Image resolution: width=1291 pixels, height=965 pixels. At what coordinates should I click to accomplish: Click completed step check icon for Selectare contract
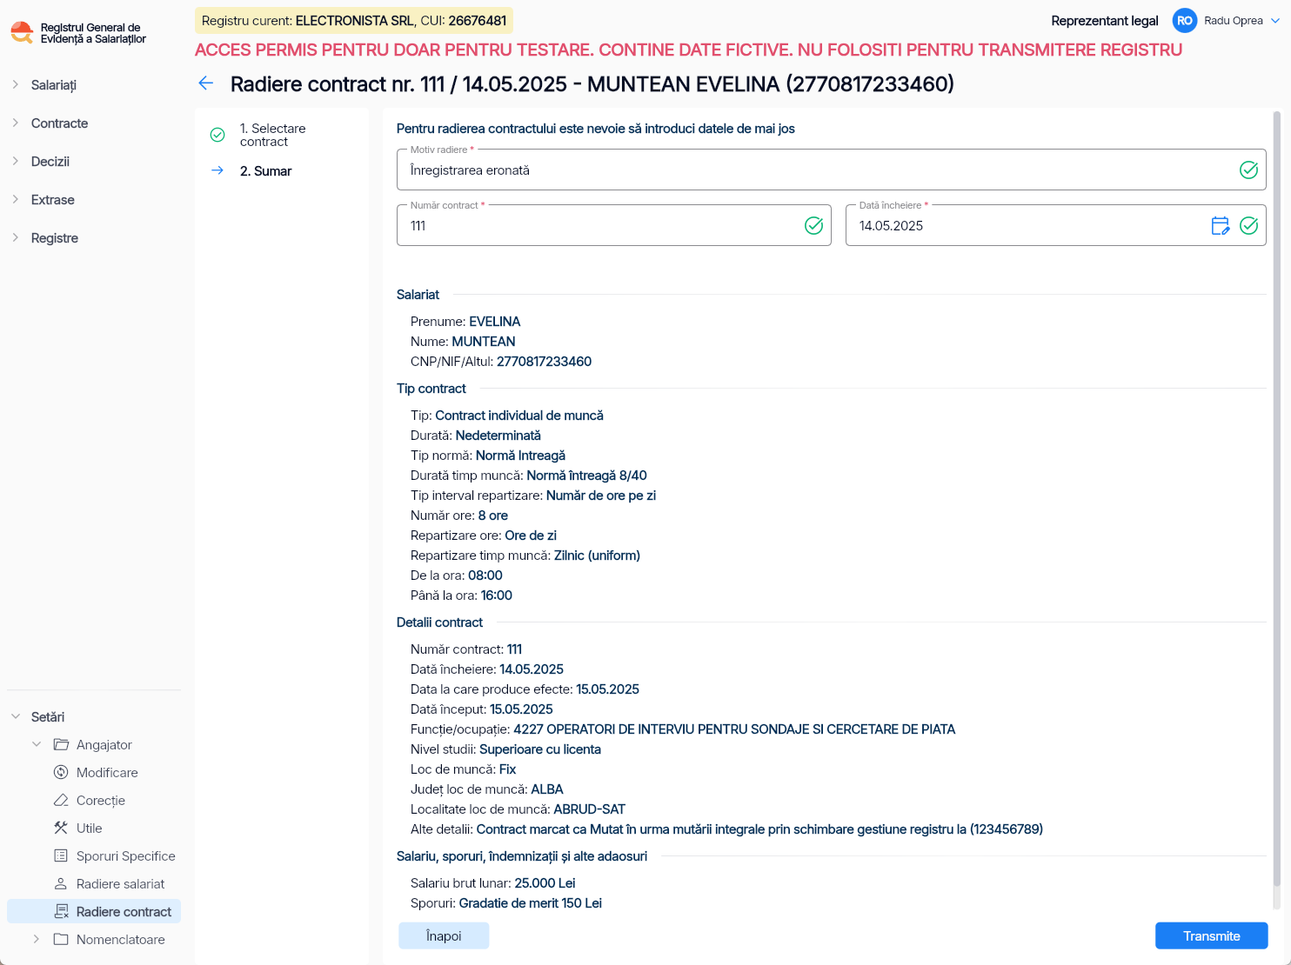click(217, 135)
